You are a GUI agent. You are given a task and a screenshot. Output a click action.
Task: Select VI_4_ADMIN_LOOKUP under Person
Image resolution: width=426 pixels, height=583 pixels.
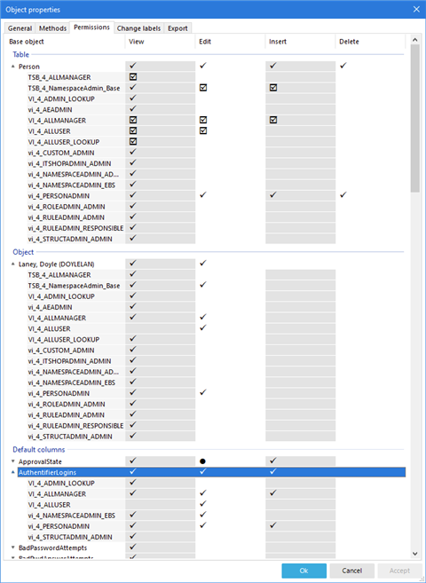(x=61, y=98)
